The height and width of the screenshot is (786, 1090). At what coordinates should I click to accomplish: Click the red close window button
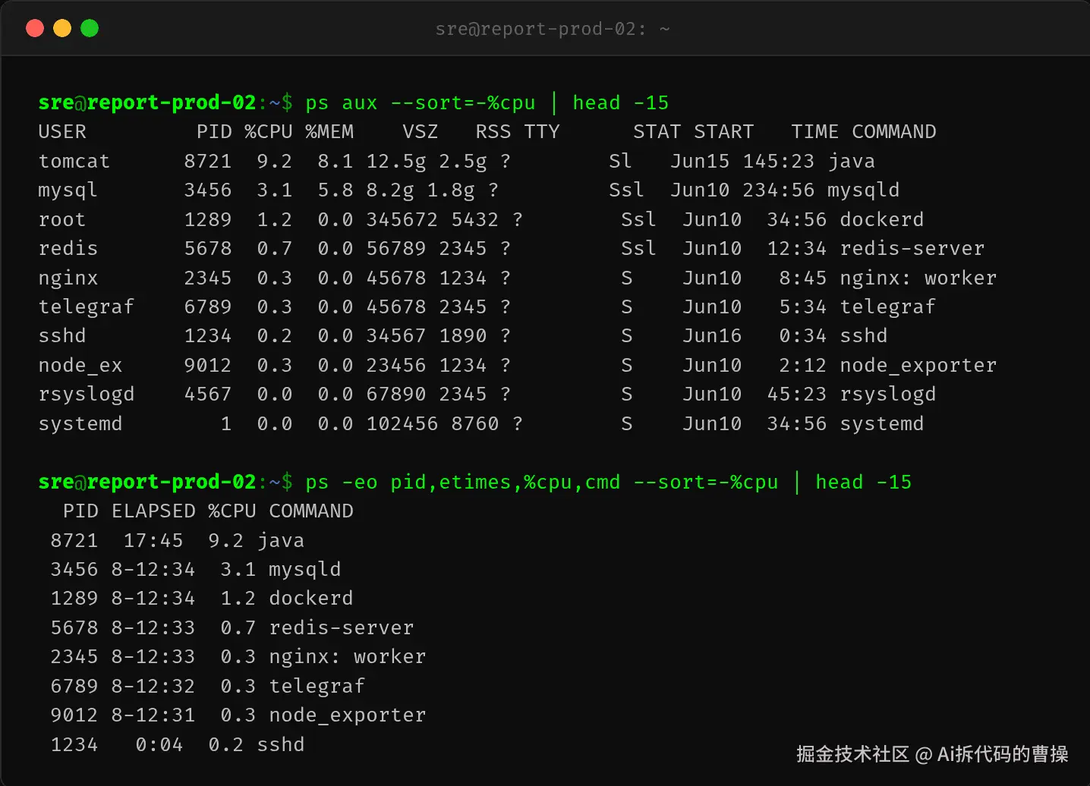(x=35, y=28)
